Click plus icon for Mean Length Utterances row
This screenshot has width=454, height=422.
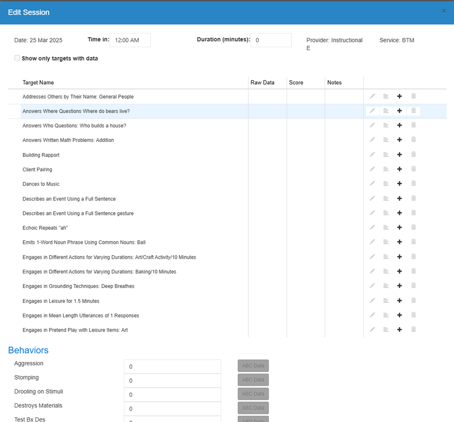(400, 315)
